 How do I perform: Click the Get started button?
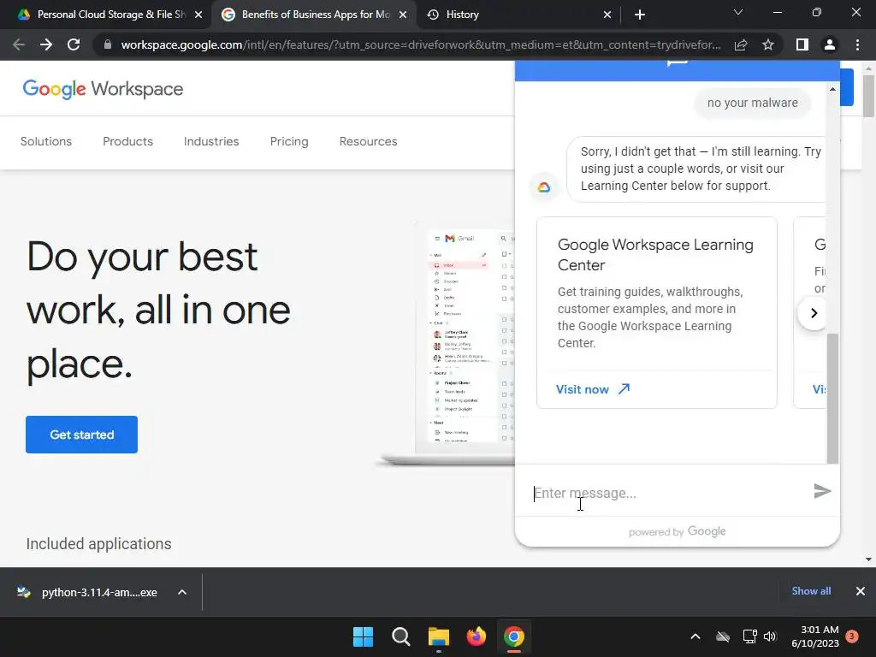(x=81, y=435)
